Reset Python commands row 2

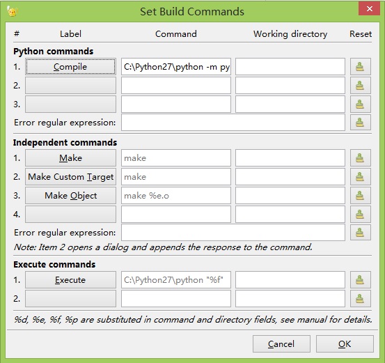360,85
